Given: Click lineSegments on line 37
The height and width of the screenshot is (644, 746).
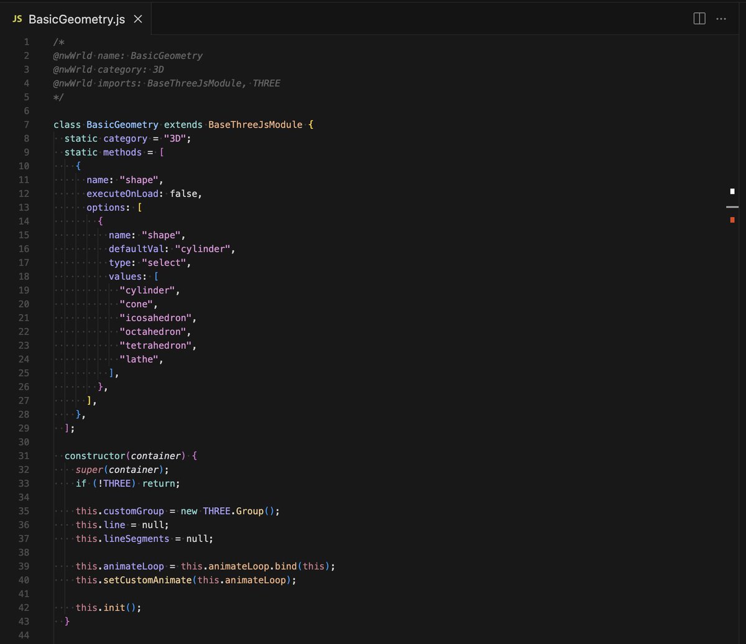Looking at the screenshot, I should (x=136, y=539).
